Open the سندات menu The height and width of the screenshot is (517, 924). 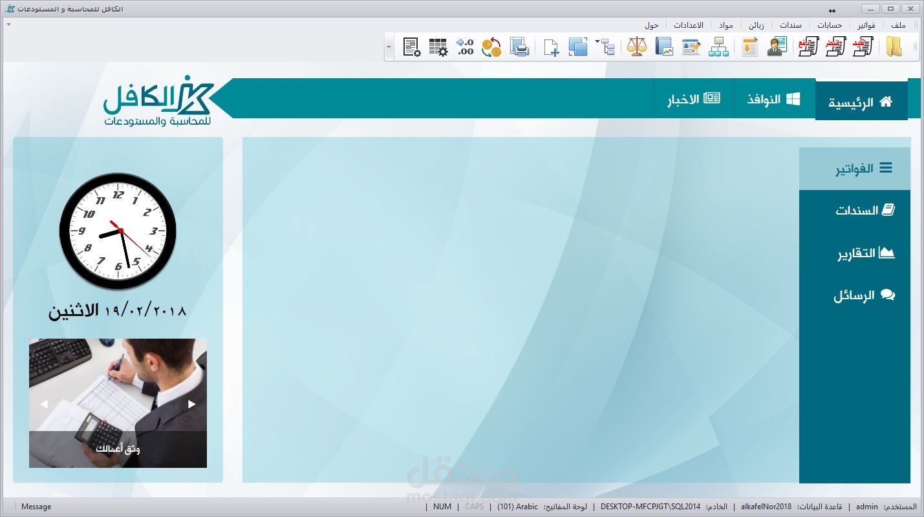pyautogui.click(x=790, y=25)
